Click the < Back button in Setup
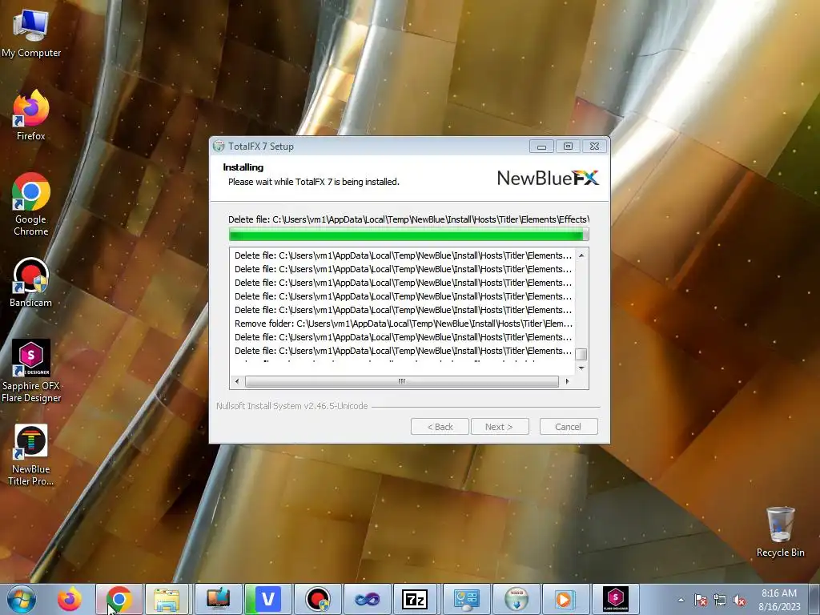 (440, 427)
